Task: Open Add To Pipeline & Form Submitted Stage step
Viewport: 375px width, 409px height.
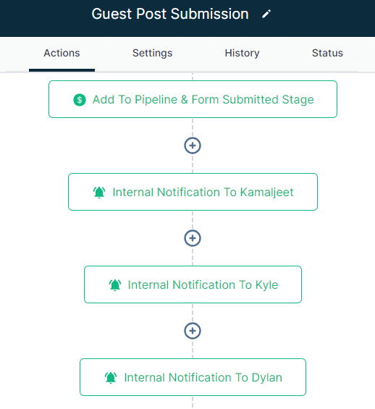Action: click(193, 99)
